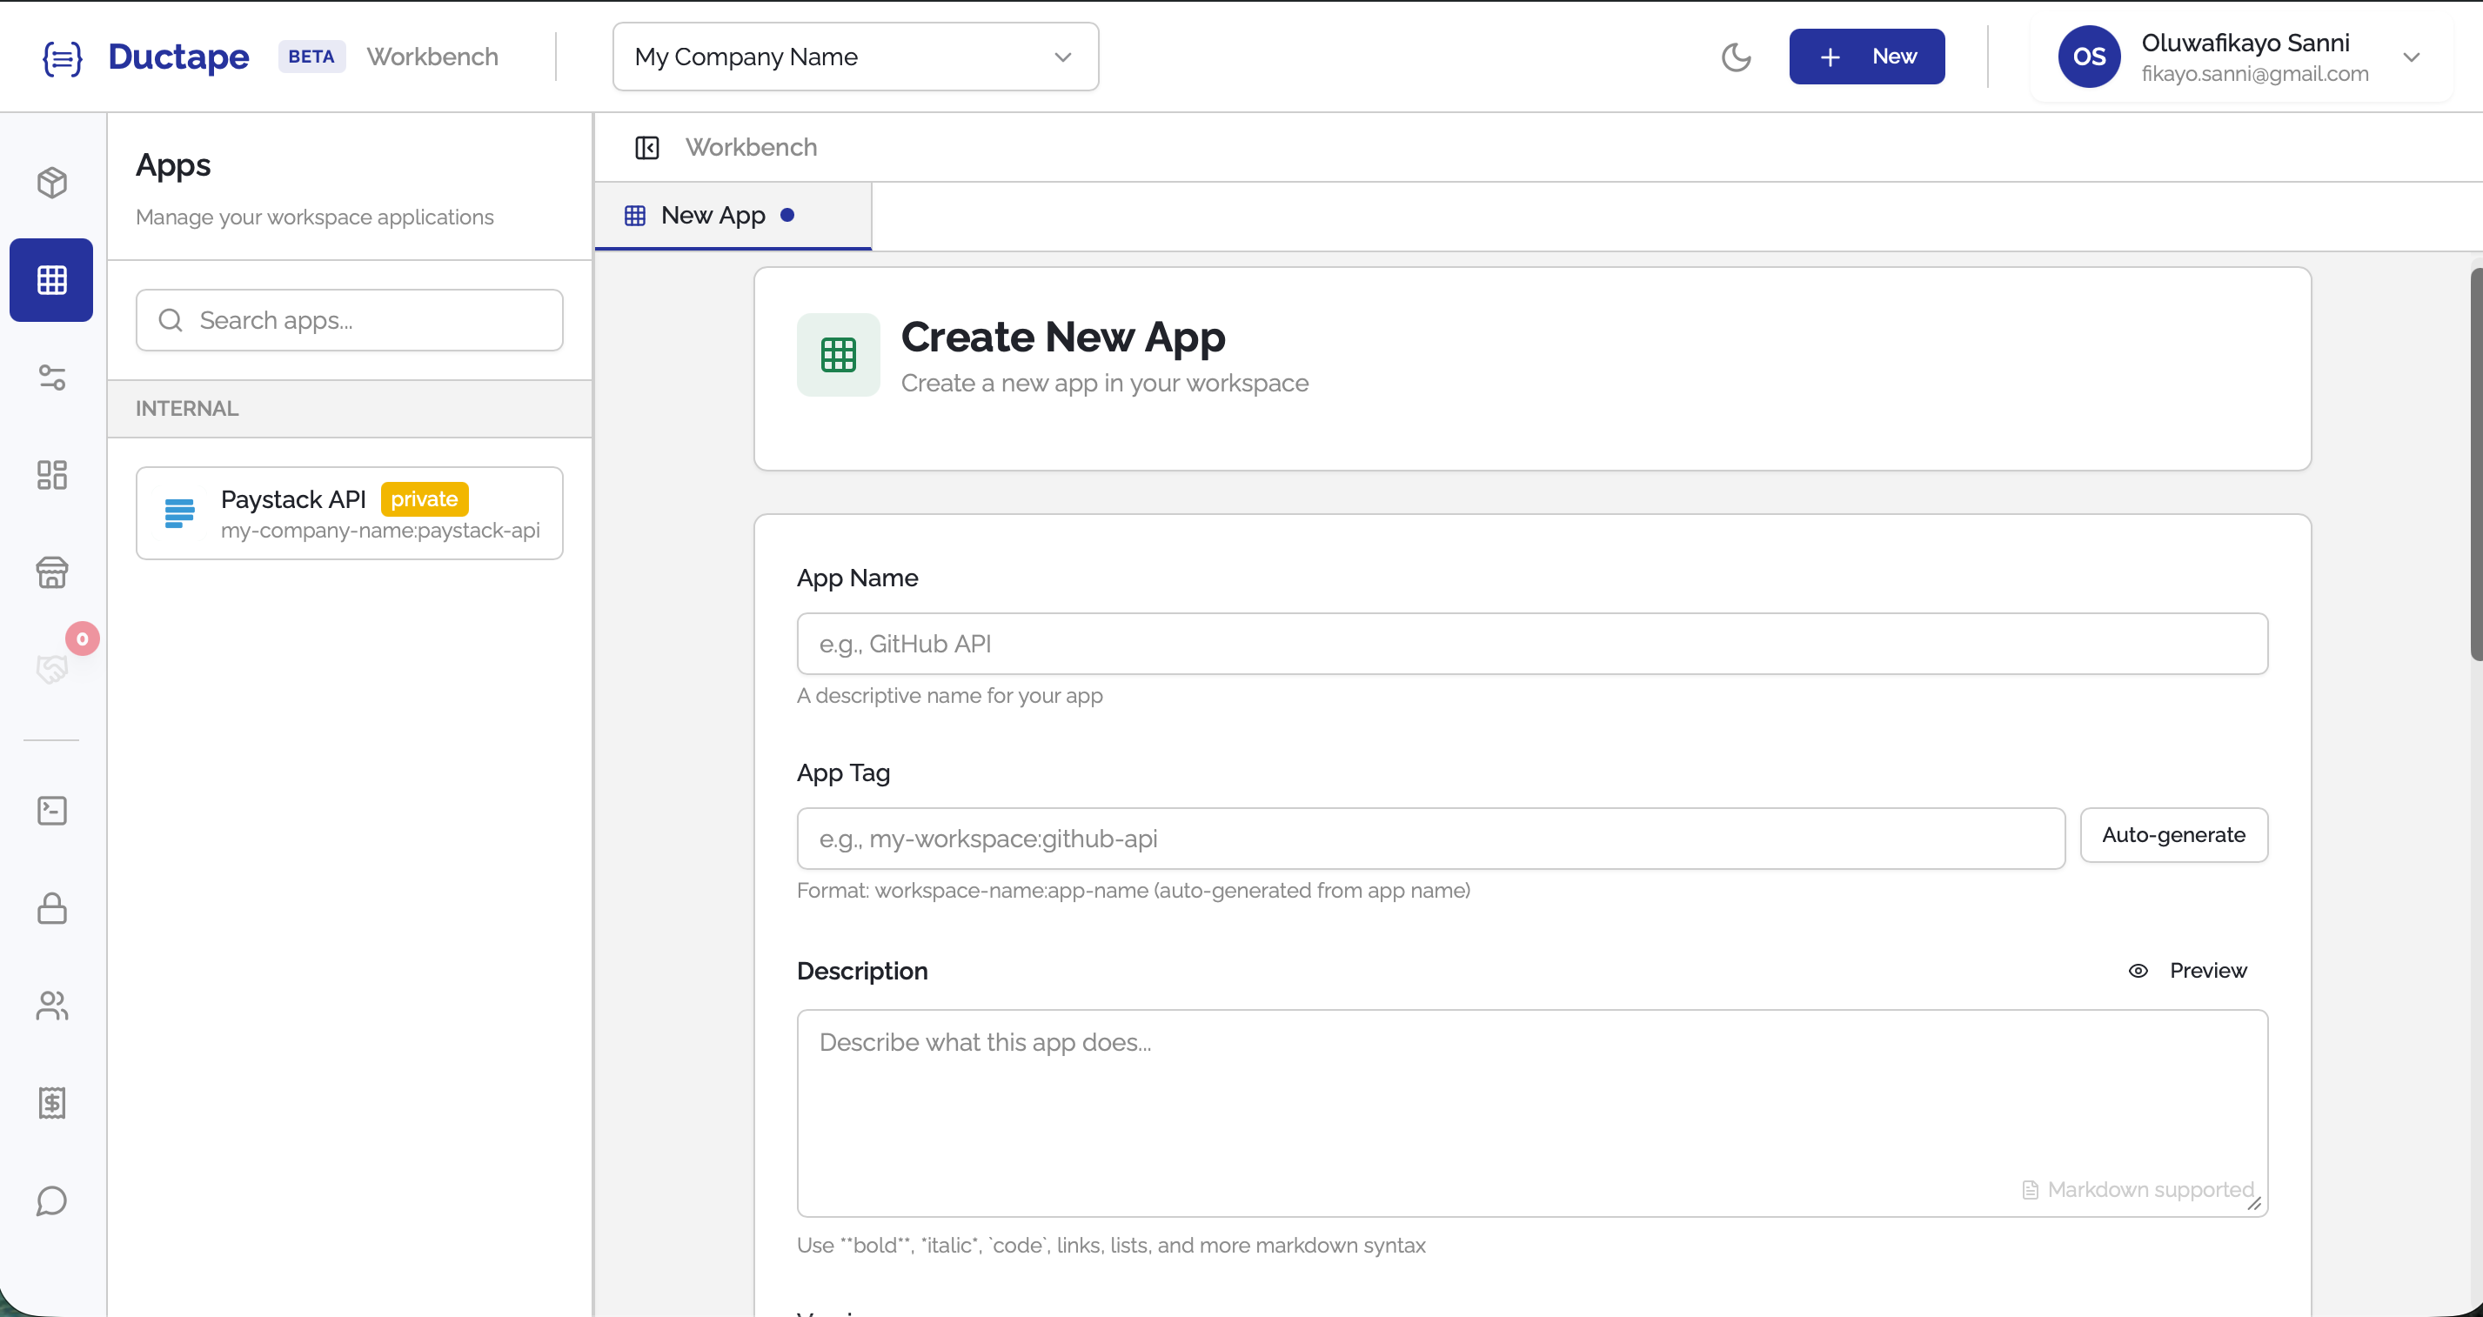This screenshot has width=2483, height=1317.
Task: Open the secrets lock icon
Action: click(50, 908)
